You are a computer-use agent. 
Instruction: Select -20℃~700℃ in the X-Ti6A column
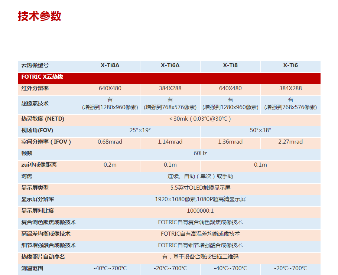pos(170,268)
